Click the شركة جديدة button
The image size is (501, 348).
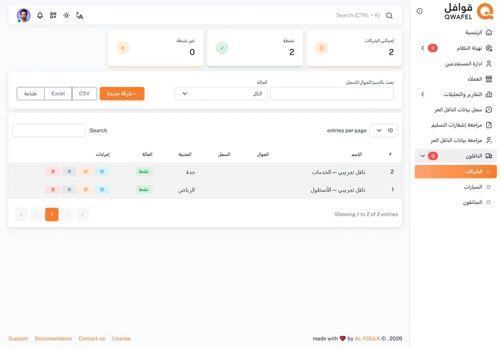[122, 93]
